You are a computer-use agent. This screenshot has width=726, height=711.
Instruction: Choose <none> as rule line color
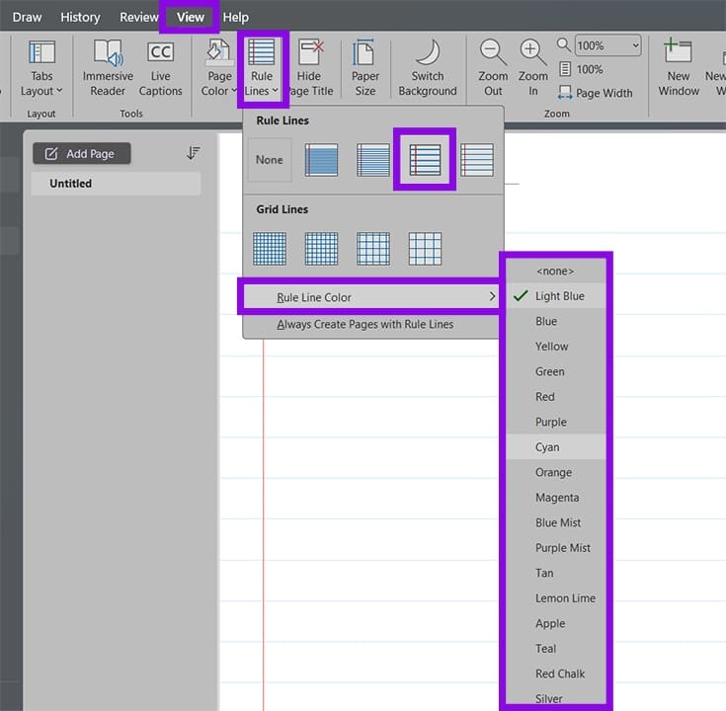tap(555, 271)
